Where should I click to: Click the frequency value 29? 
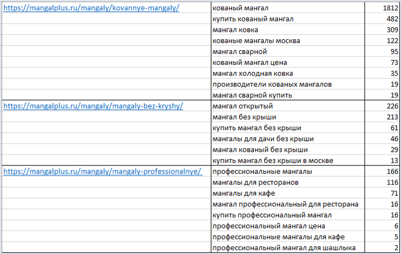click(x=394, y=150)
